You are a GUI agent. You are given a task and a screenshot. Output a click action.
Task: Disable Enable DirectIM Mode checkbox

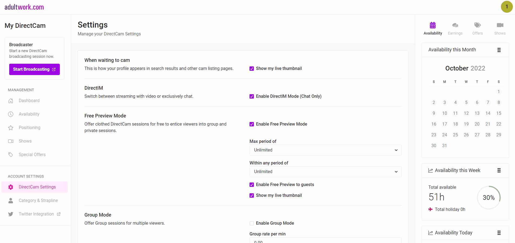252,96
